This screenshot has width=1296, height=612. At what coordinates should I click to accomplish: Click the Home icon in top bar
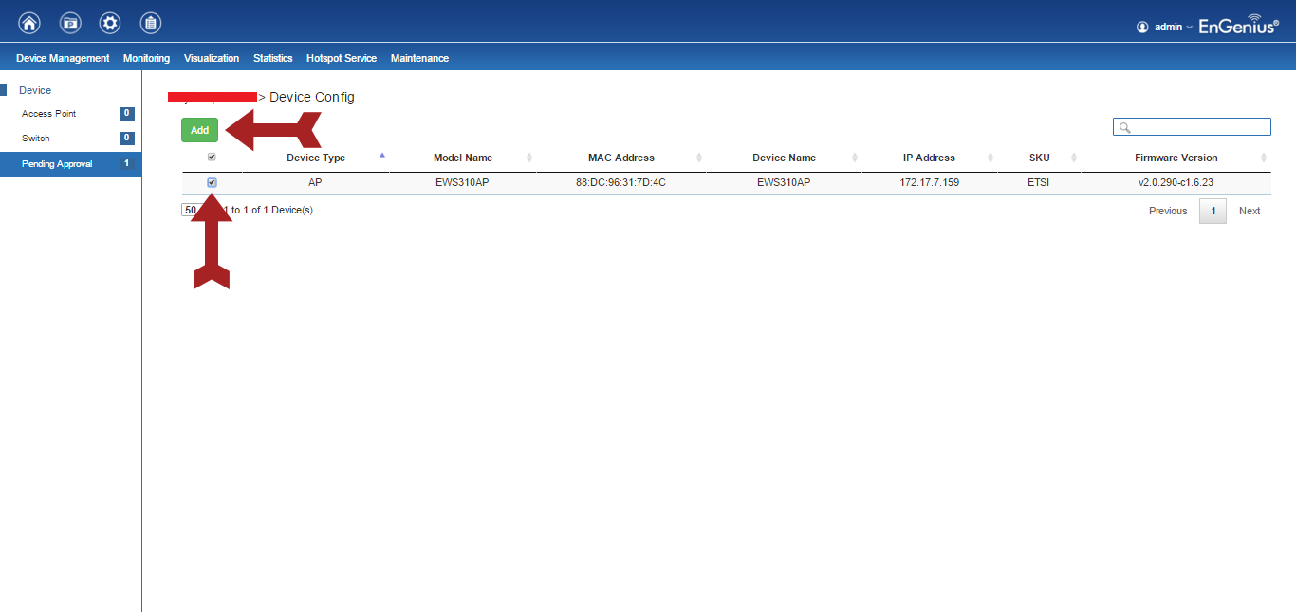tap(29, 23)
